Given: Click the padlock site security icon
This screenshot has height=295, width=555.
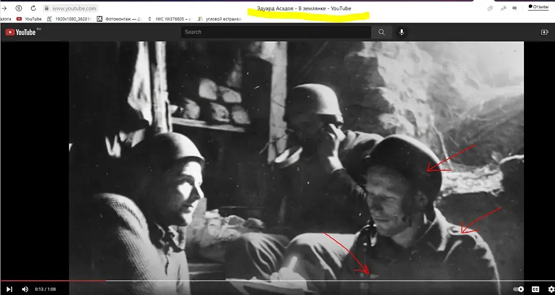Looking at the screenshot, I should (x=47, y=8).
